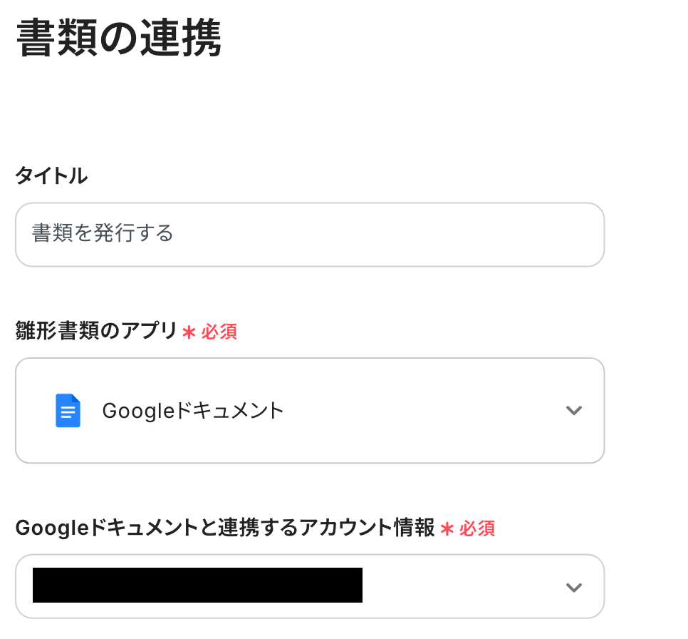
Task: Click the Googleドキュメントと連携するアカウント情報 label
Action: pyautogui.click(x=224, y=528)
